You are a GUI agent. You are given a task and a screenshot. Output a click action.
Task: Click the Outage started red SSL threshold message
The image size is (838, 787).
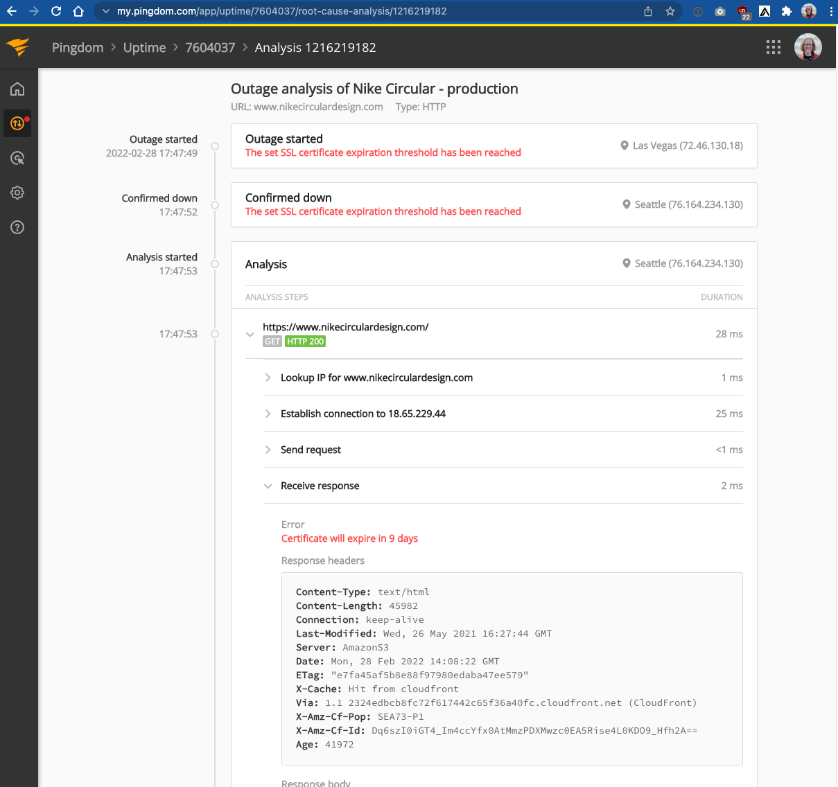click(383, 152)
